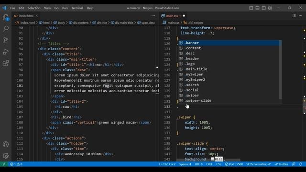Open Go menu

(56, 8)
